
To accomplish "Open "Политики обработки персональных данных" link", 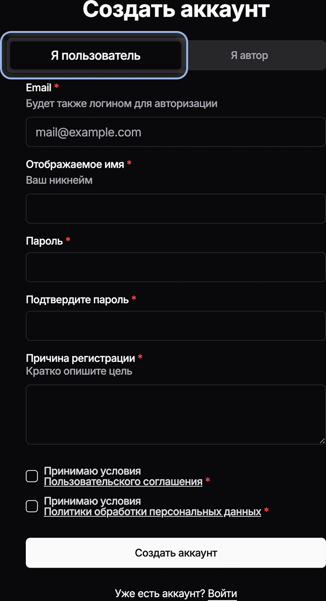I will tap(152, 512).
